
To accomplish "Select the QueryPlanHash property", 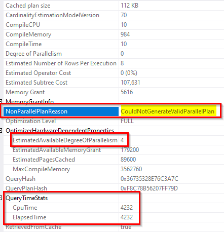I will pos(26,188).
